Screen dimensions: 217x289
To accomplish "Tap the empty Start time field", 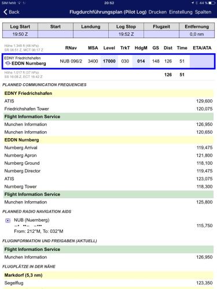I will [x=56, y=34].
